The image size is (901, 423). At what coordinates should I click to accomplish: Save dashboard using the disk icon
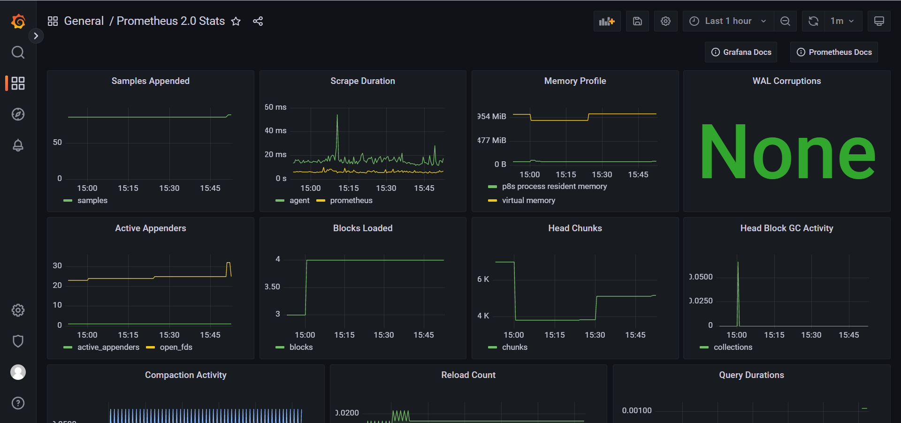(637, 21)
